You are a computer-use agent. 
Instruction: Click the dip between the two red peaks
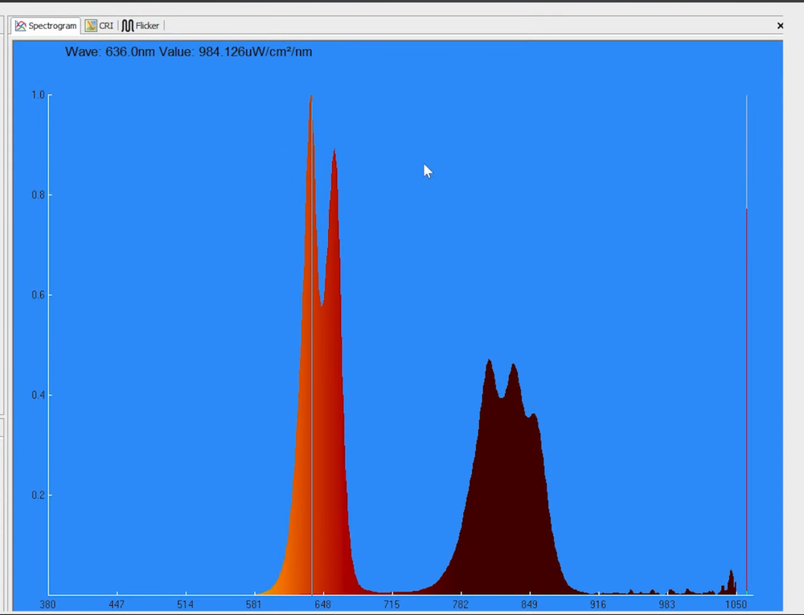click(322, 305)
